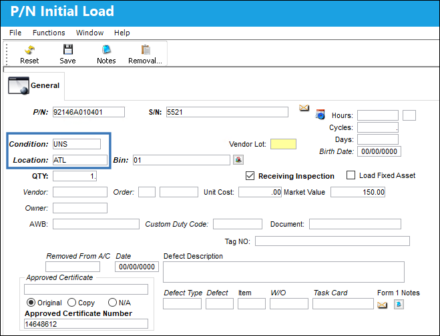Viewport: 440px width, 336px height.
Task: Click the Defect Description text area
Action: click(283, 272)
